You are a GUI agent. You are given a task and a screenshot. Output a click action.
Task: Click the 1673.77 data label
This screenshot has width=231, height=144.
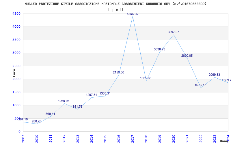[x=200, y=85]
